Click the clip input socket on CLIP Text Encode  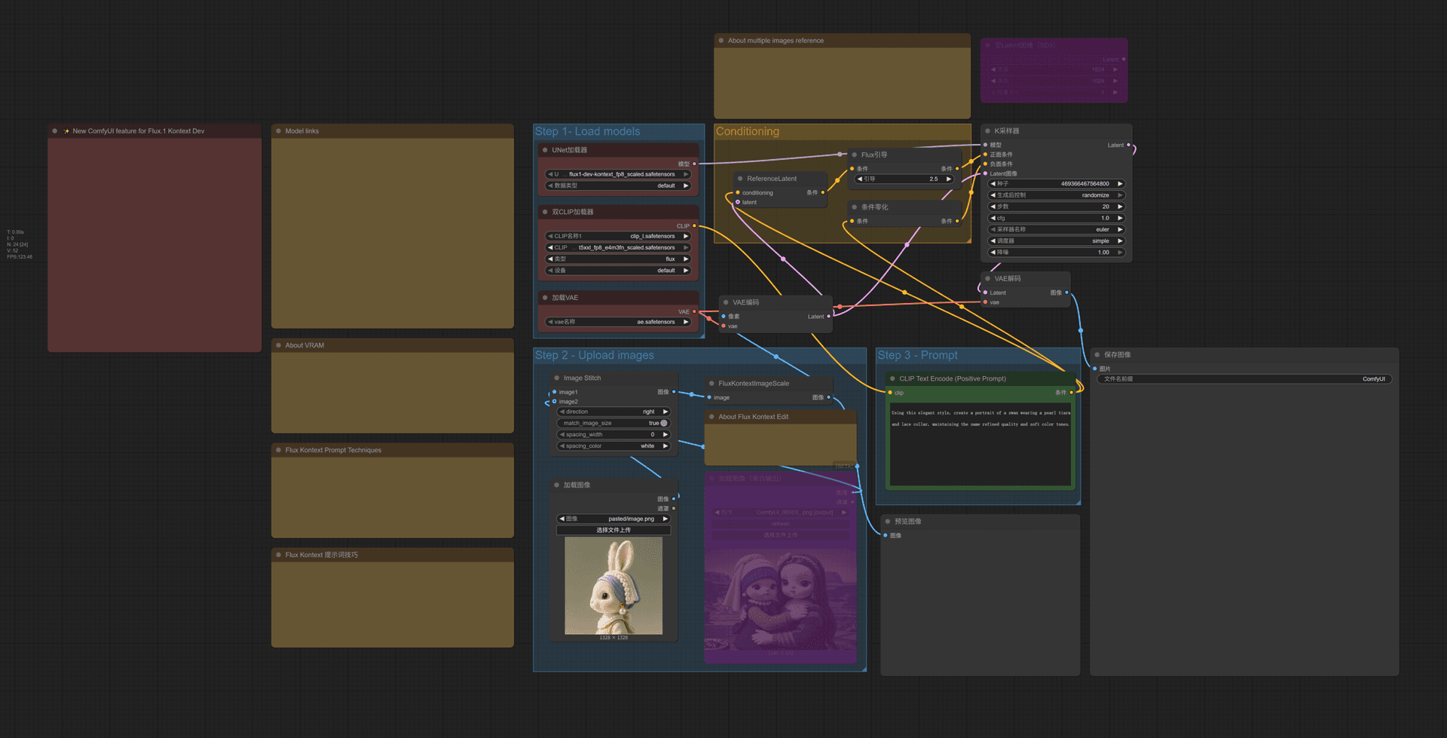tap(889, 393)
